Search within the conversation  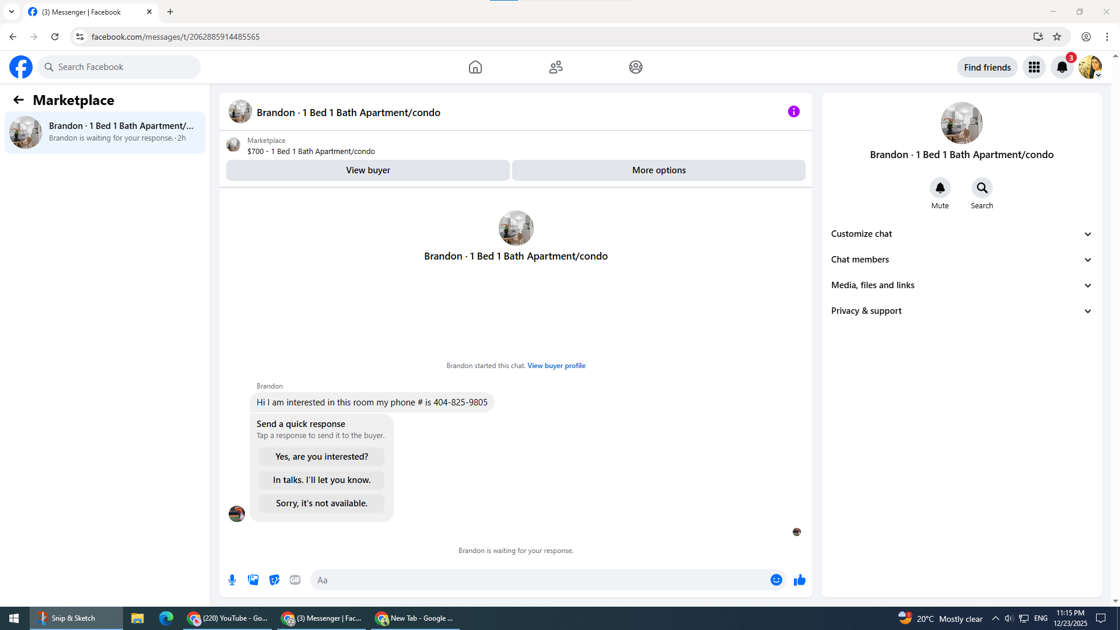[x=982, y=188]
